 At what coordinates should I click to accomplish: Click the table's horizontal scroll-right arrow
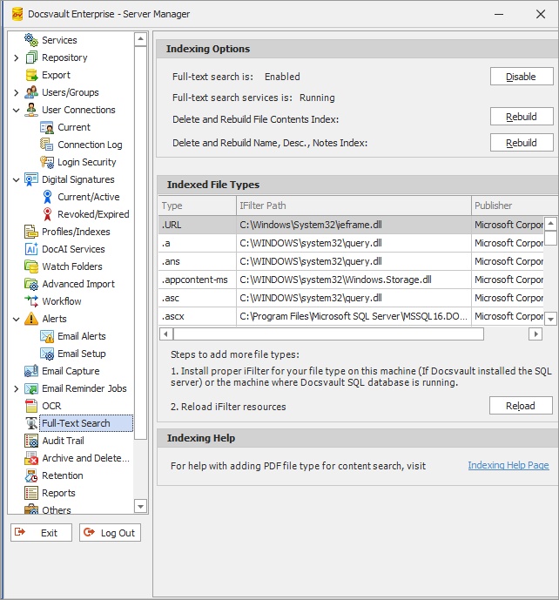click(535, 334)
